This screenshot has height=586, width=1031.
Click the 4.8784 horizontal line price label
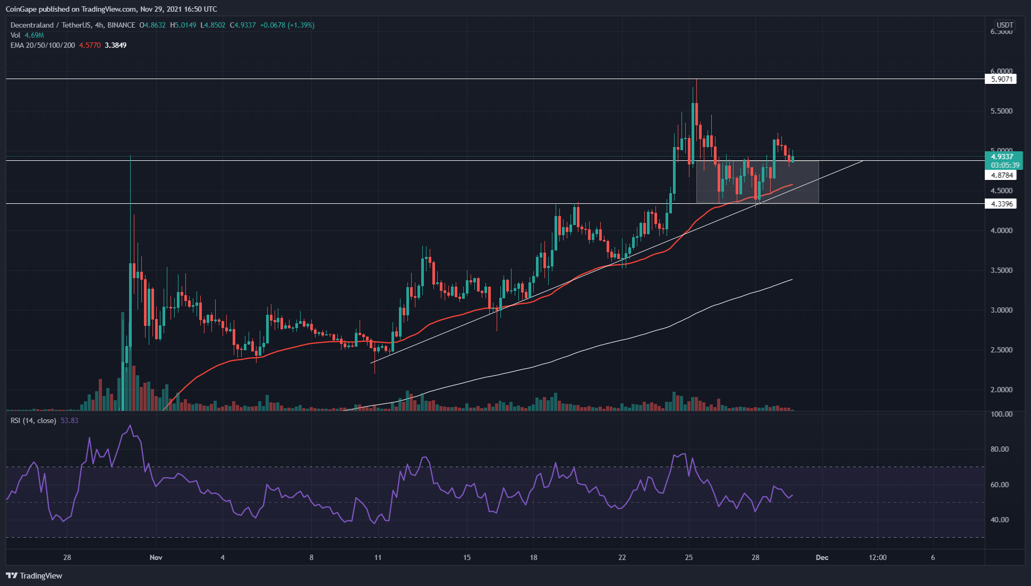tap(1001, 175)
